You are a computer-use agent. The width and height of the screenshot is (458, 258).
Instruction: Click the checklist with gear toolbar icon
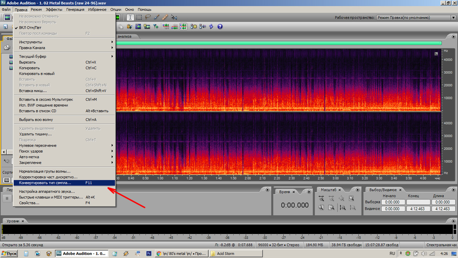[194, 27]
